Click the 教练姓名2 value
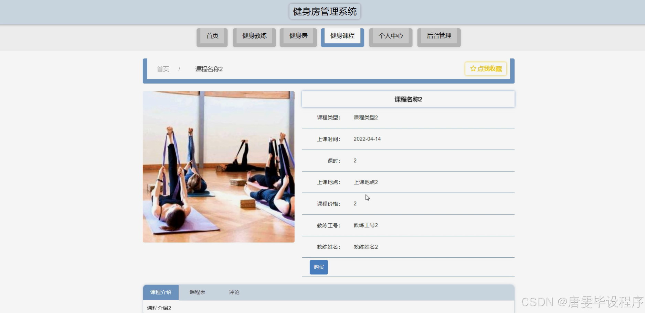 click(366, 247)
